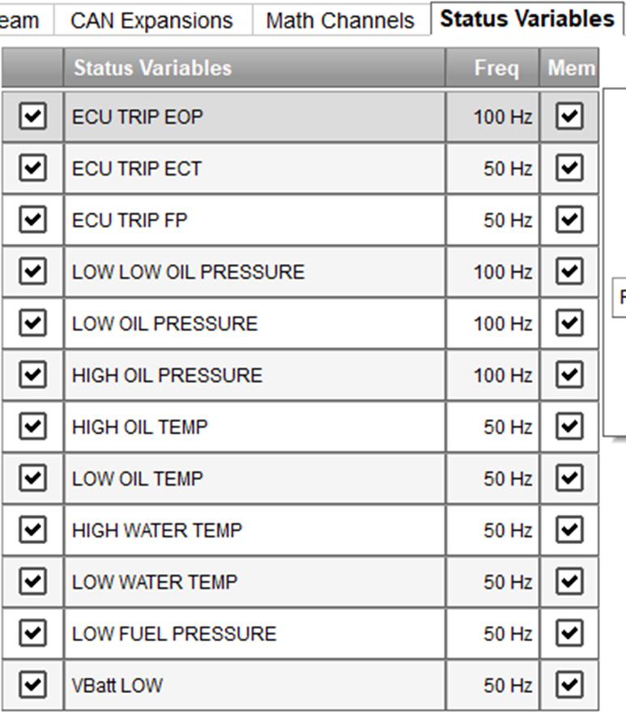Click the 100 Hz frequency for ECU TRIP EOP

click(502, 117)
